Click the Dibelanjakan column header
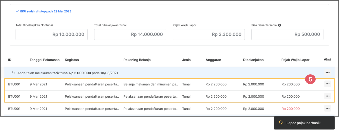 click(x=253, y=60)
